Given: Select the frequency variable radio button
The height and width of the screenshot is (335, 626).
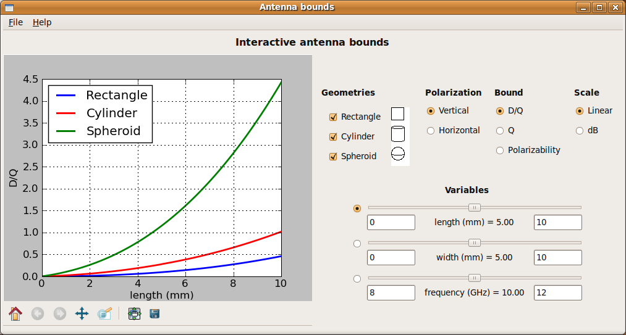Looking at the screenshot, I should coord(357,279).
